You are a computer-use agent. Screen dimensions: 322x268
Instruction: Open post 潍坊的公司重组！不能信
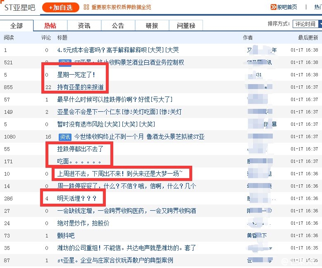tap(126, 248)
